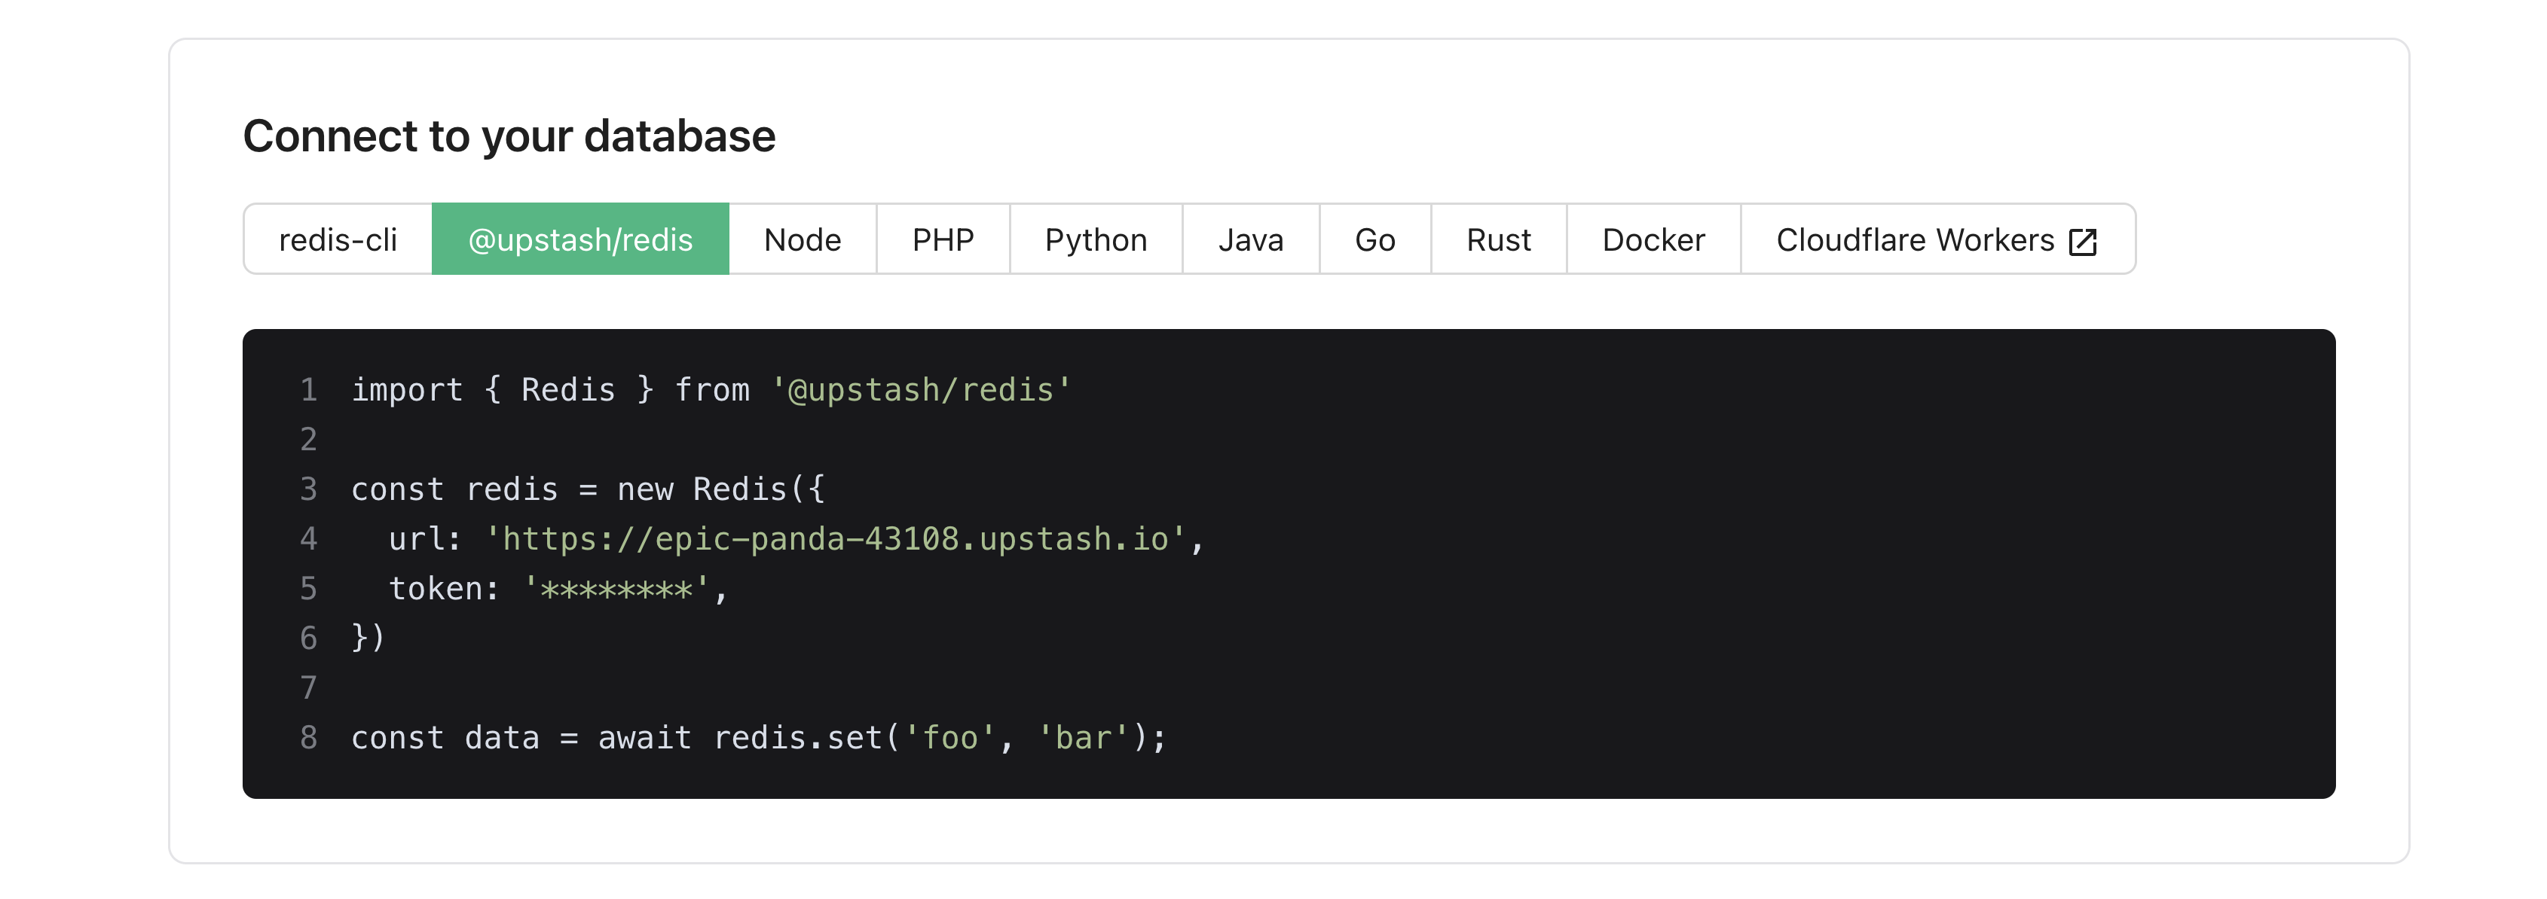Click the @upstash/redis active tab
This screenshot has width=2547, height=899.
[x=582, y=239]
